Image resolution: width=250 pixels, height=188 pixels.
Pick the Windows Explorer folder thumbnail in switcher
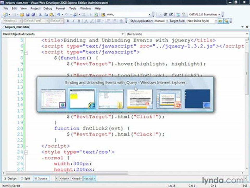pyautogui.click(x=111, y=99)
